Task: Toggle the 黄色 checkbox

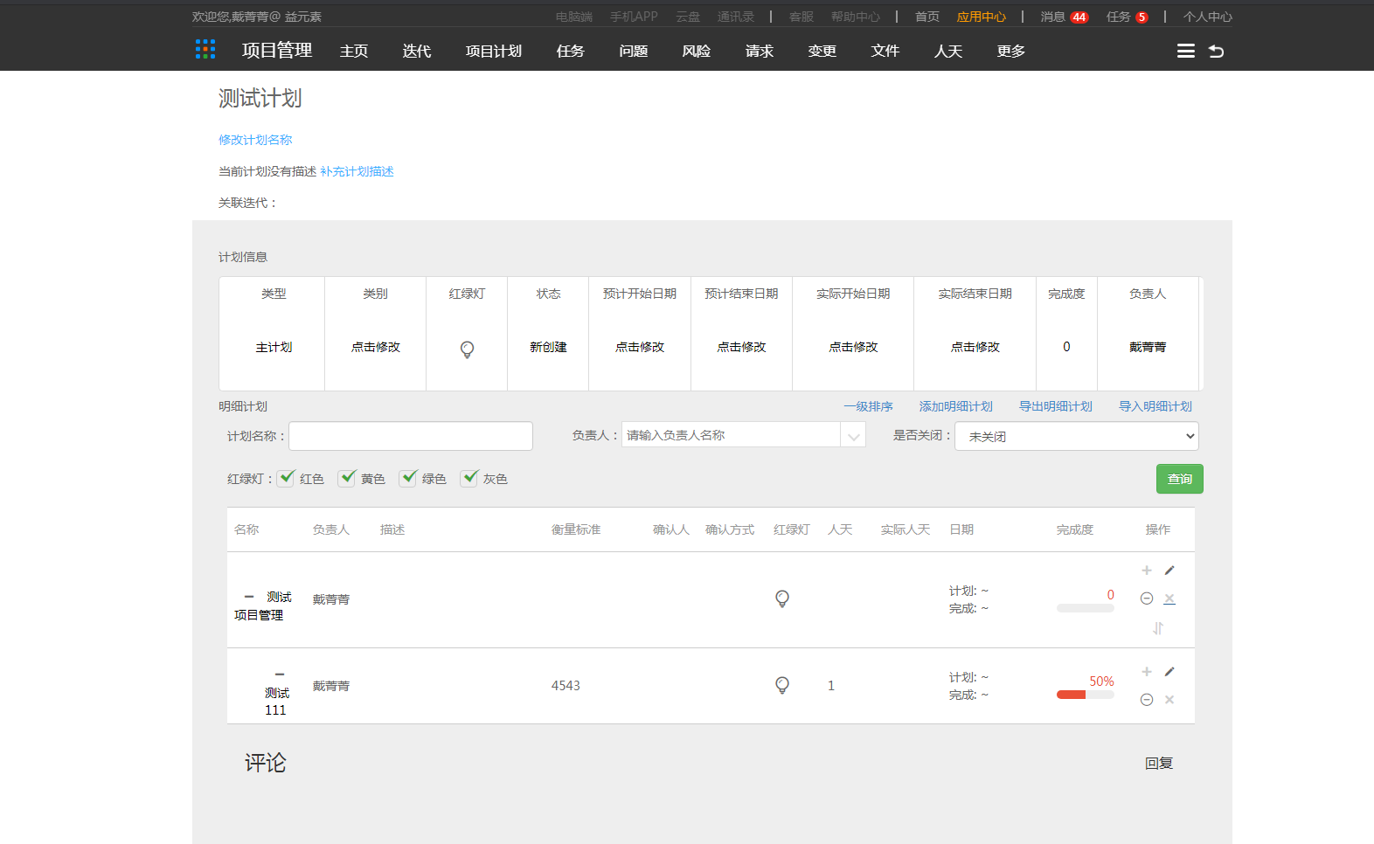Action: coord(347,478)
